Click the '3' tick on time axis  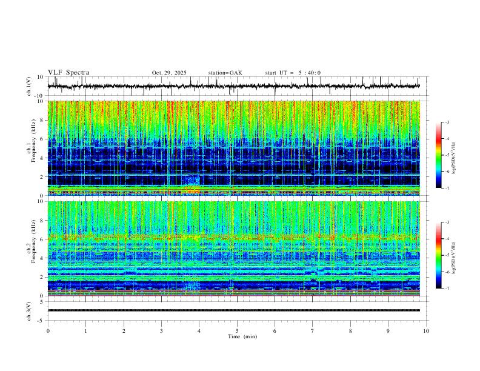click(x=161, y=331)
